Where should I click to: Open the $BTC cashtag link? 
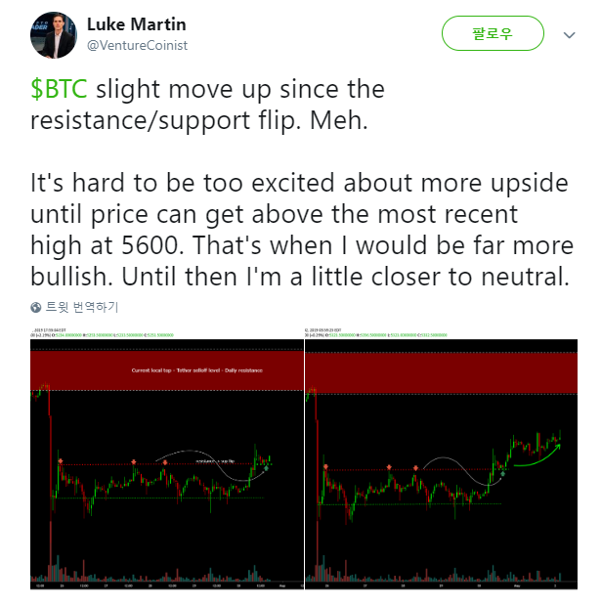click(59, 89)
